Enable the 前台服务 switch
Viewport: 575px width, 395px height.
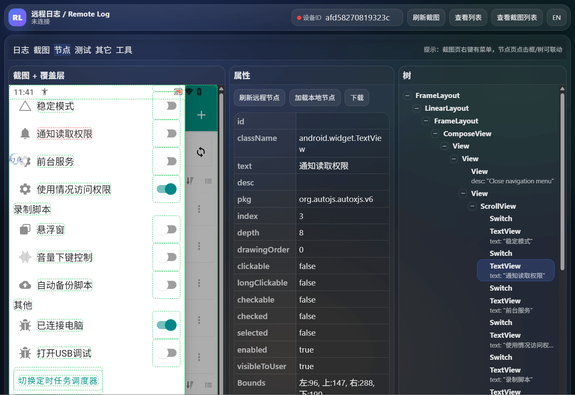pyautogui.click(x=167, y=161)
